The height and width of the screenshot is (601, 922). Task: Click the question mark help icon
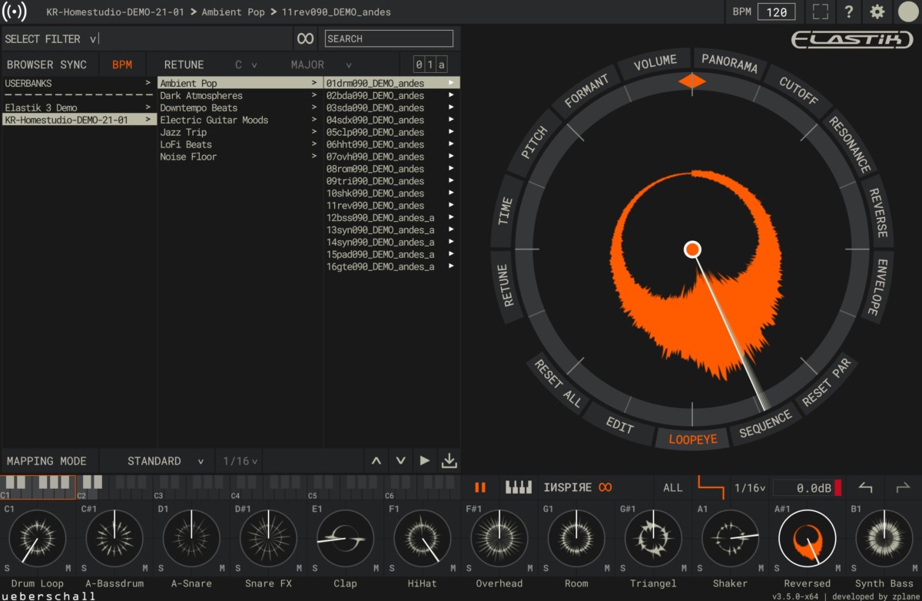coord(849,12)
